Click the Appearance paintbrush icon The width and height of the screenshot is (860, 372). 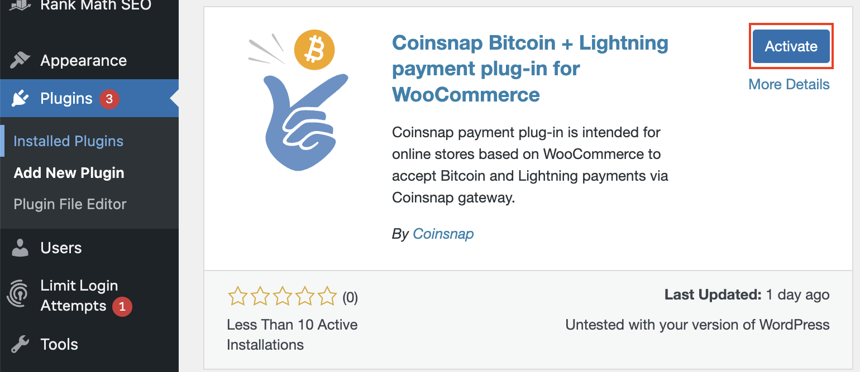20,60
